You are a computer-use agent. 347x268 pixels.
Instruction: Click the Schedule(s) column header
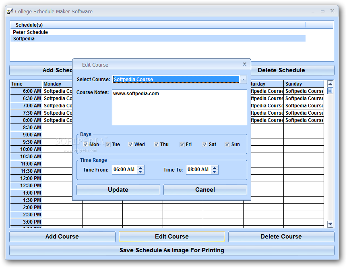tap(157, 25)
